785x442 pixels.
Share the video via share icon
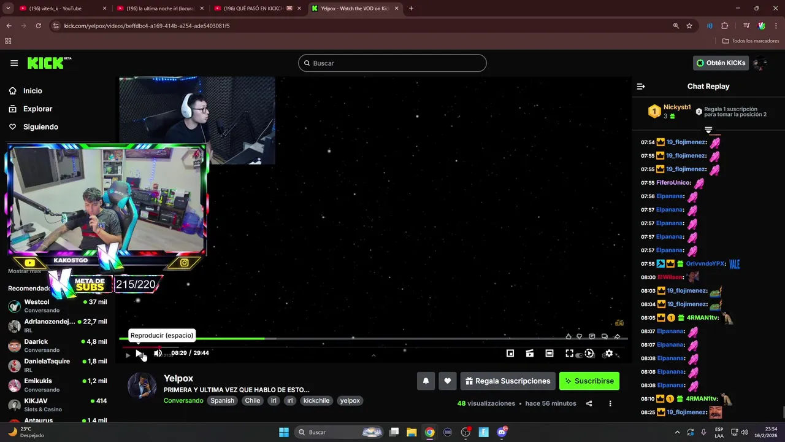[589, 403]
